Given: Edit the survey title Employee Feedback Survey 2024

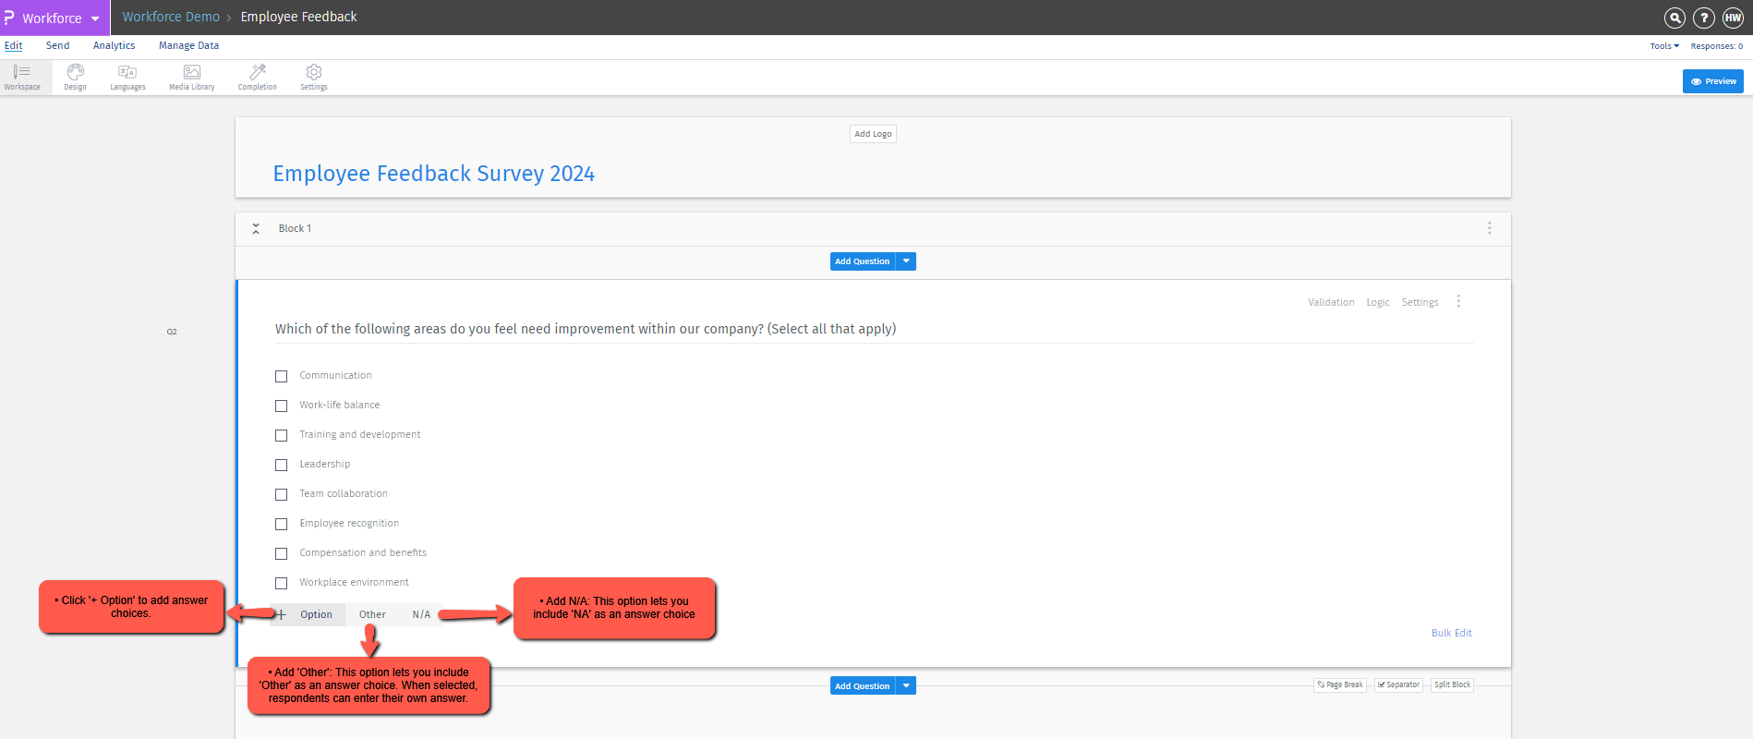Looking at the screenshot, I should tap(433, 174).
